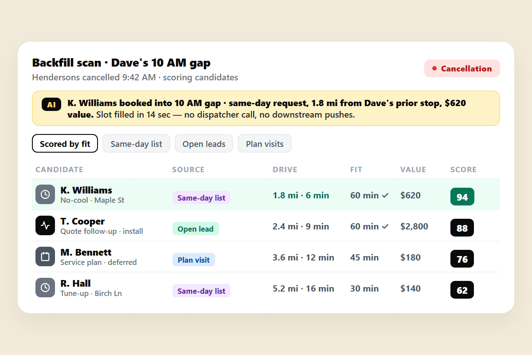The image size is (532, 355).
Task: Click the 5.2 mi · 16 min drive value
Action: tap(304, 288)
